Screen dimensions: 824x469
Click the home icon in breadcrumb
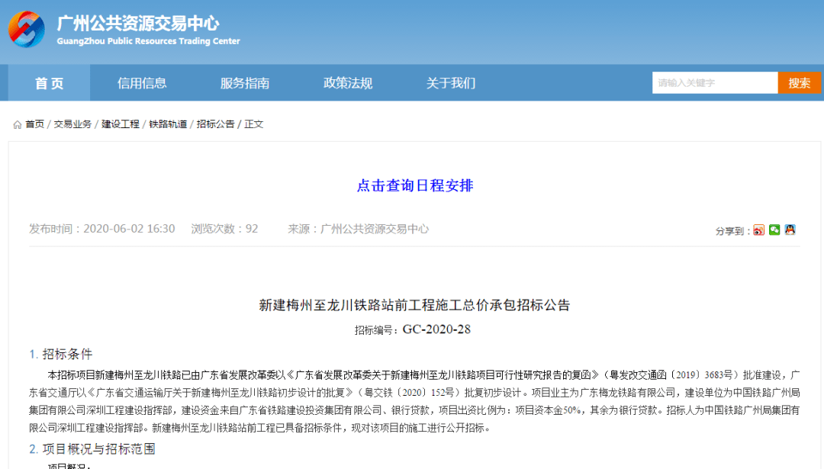point(17,124)
